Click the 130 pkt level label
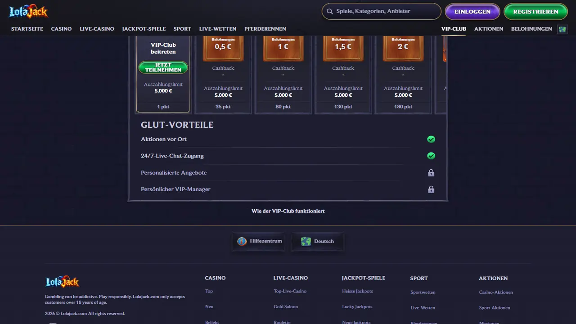This screenshot has height=324, width=576. point(343,107)
